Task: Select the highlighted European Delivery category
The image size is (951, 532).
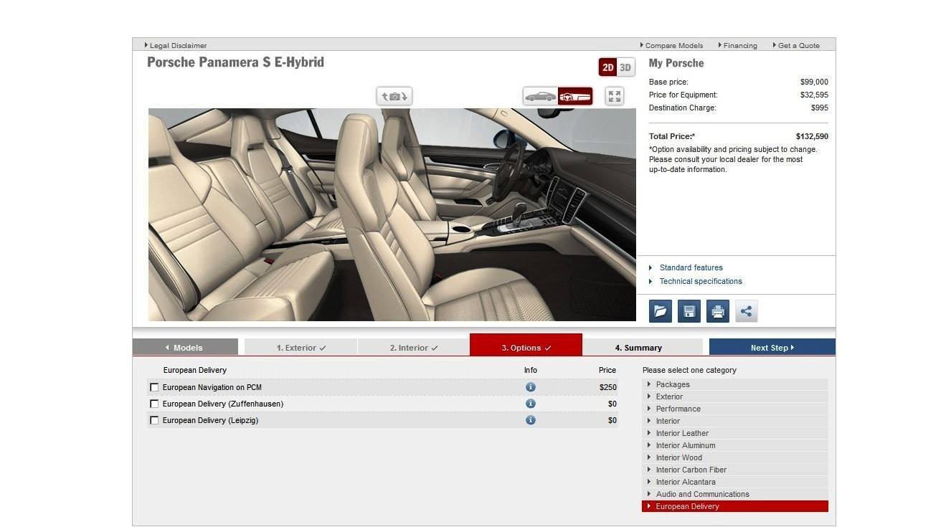Action: click(735, 506)
